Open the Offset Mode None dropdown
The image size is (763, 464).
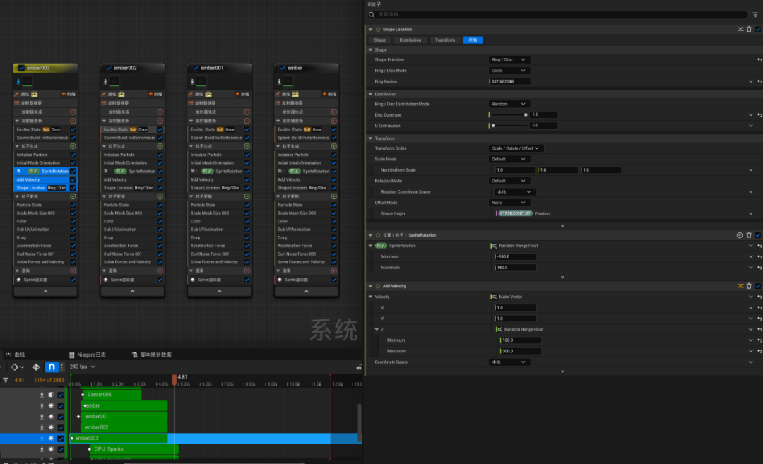[x=509, y=203]
